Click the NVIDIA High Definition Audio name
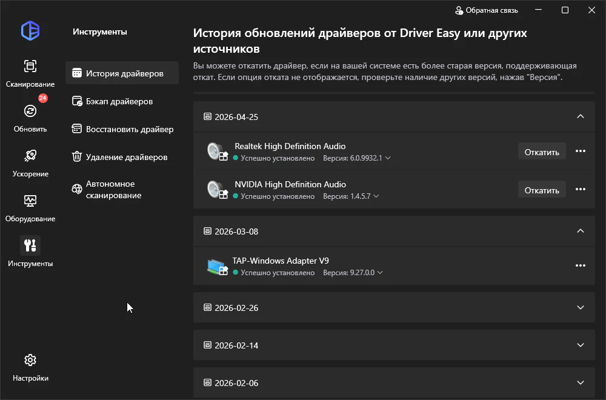606x400 pixels. click(x=290, y=184)
